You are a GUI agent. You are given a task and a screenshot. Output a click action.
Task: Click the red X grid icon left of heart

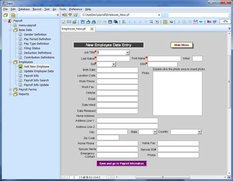point(65,15)
